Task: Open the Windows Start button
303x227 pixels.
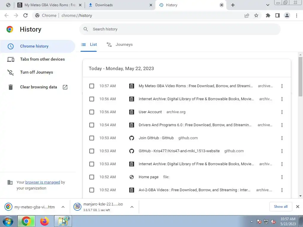Action: tap(8, 221)
